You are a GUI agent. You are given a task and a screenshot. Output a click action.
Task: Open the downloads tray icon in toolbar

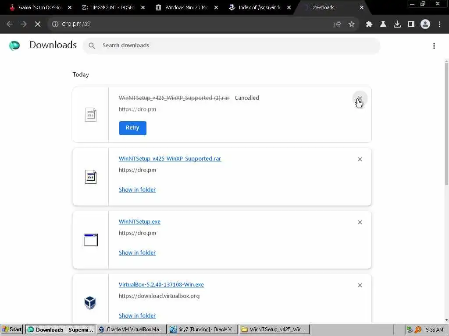pos(397,24)
